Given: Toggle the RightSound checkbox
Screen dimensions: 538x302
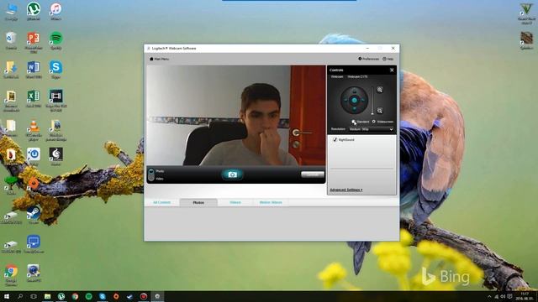Looking at the screenshot, I should coord(335,140).
